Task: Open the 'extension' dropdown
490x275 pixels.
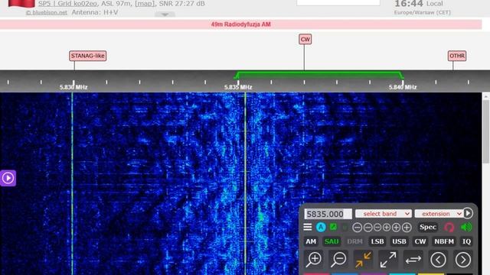Action: [x=439, y=214]
